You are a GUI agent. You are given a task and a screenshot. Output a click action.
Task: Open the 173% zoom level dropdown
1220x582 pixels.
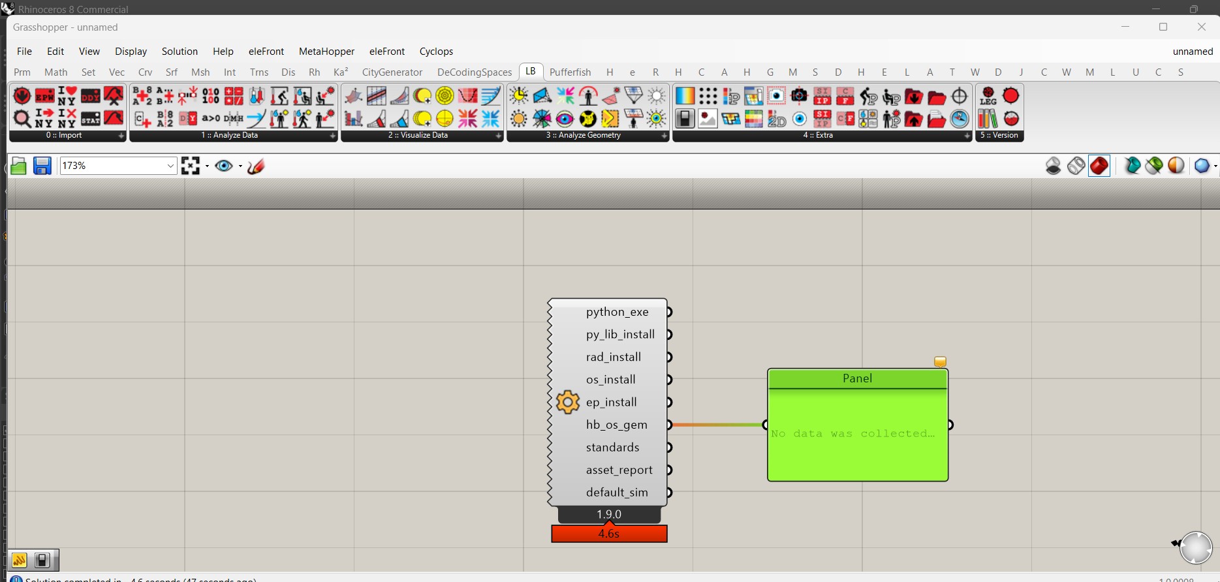coord(170,166)
